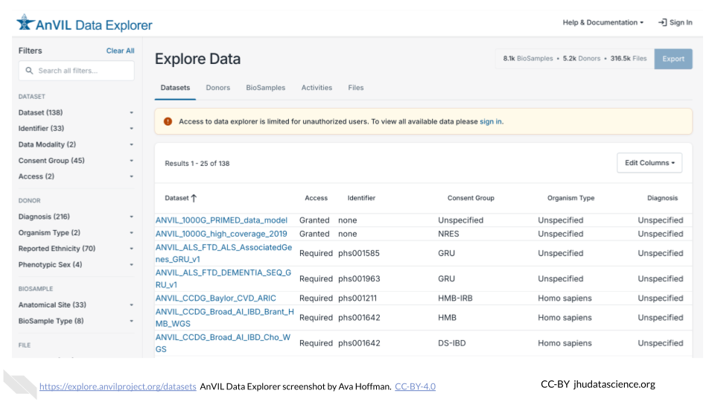Viewport: 715px width, 402px height.
Task: Follow the sign in link in the banner
Action: [490, 121]
